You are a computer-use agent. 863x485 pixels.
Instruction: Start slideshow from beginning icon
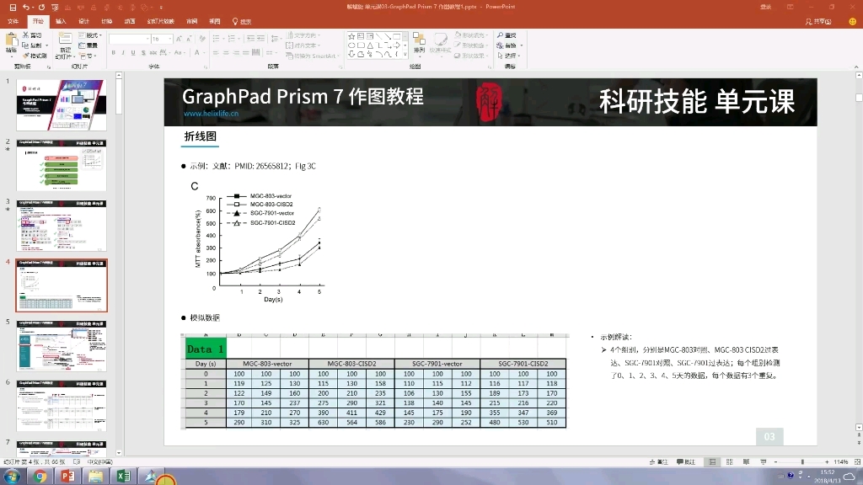click(x=55, y=7)
